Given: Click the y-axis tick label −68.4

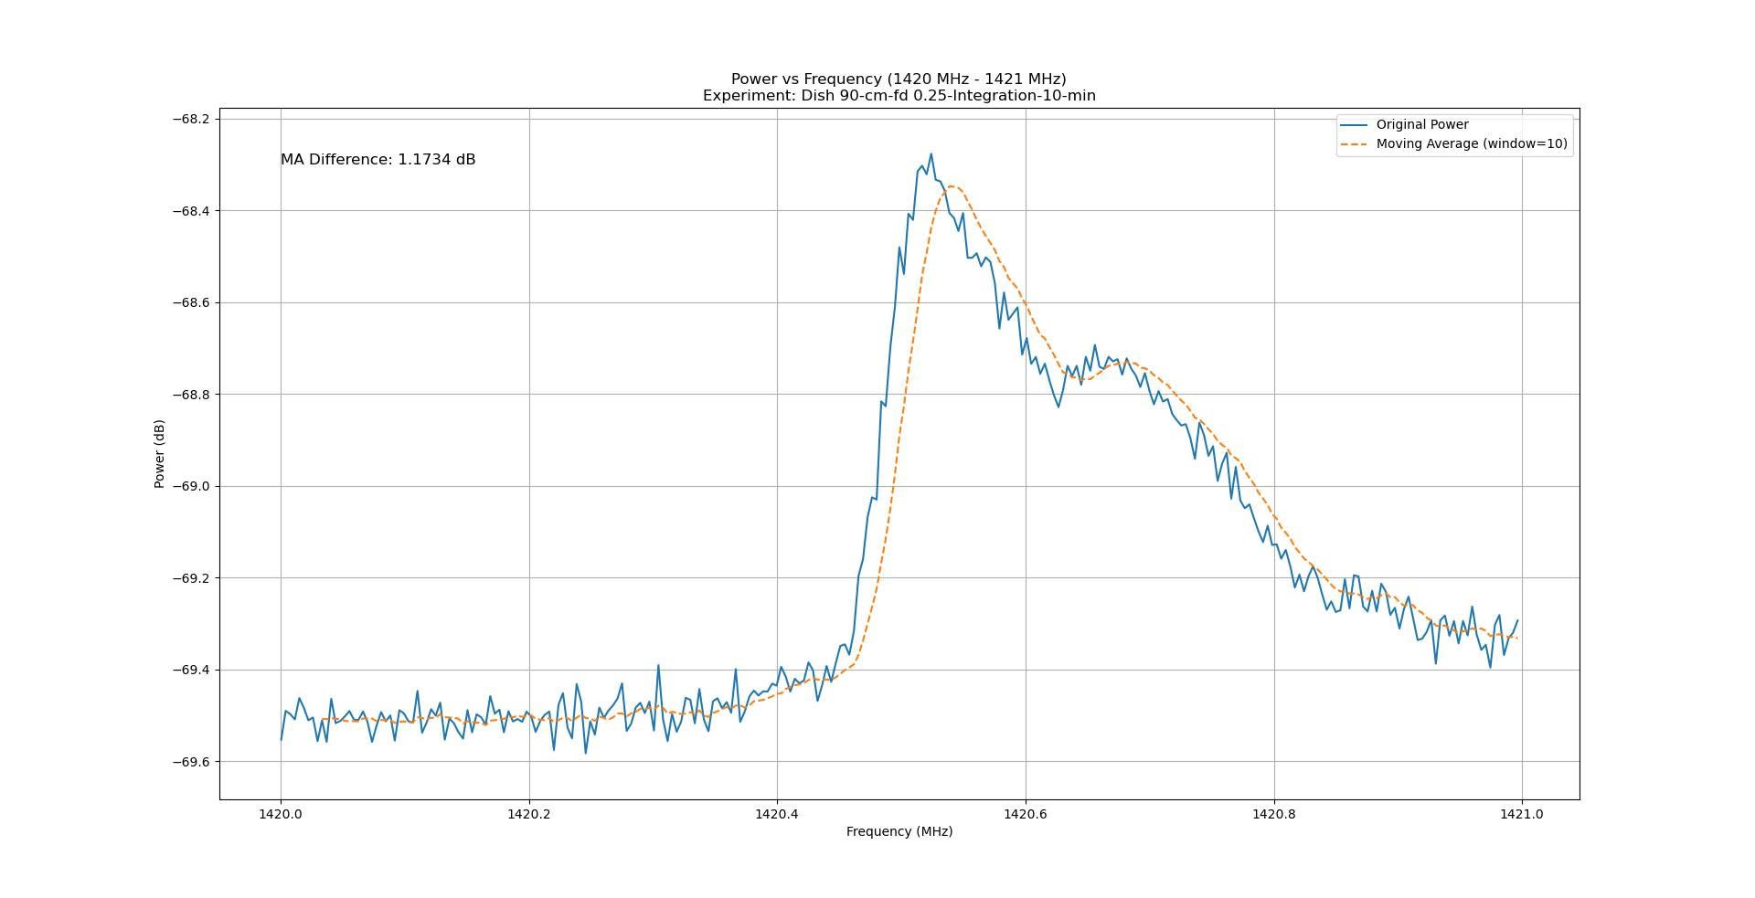Looking at the screenshot, I should pos(190,211).
